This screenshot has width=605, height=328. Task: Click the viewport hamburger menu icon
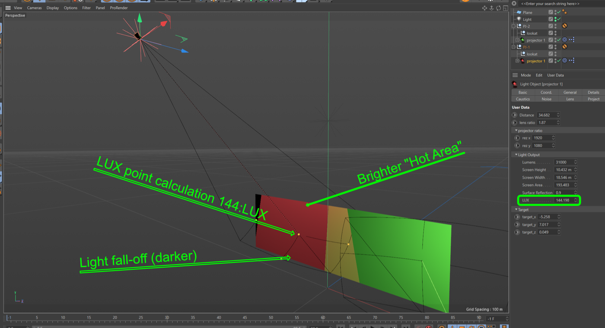(8, 8)
